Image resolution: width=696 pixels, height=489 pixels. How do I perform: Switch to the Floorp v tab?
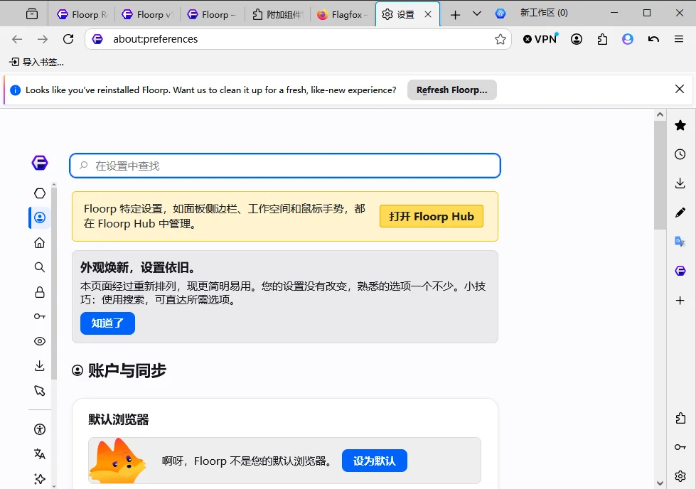[147, 15]
